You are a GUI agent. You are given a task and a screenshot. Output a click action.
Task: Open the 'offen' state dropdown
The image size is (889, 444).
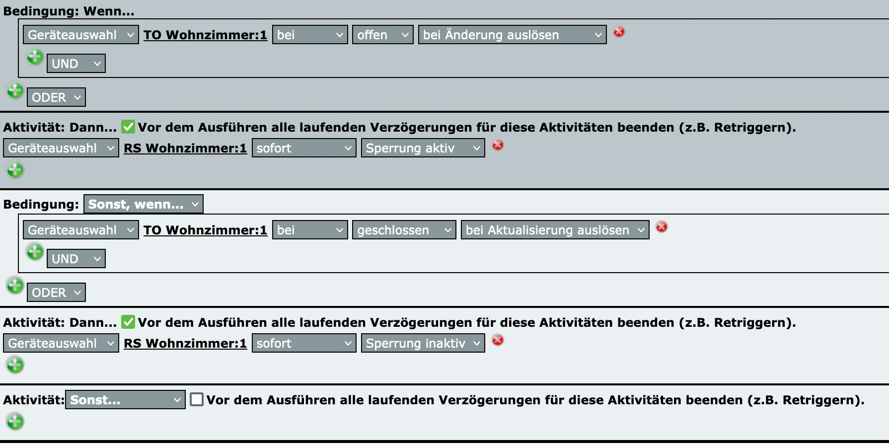382,35
